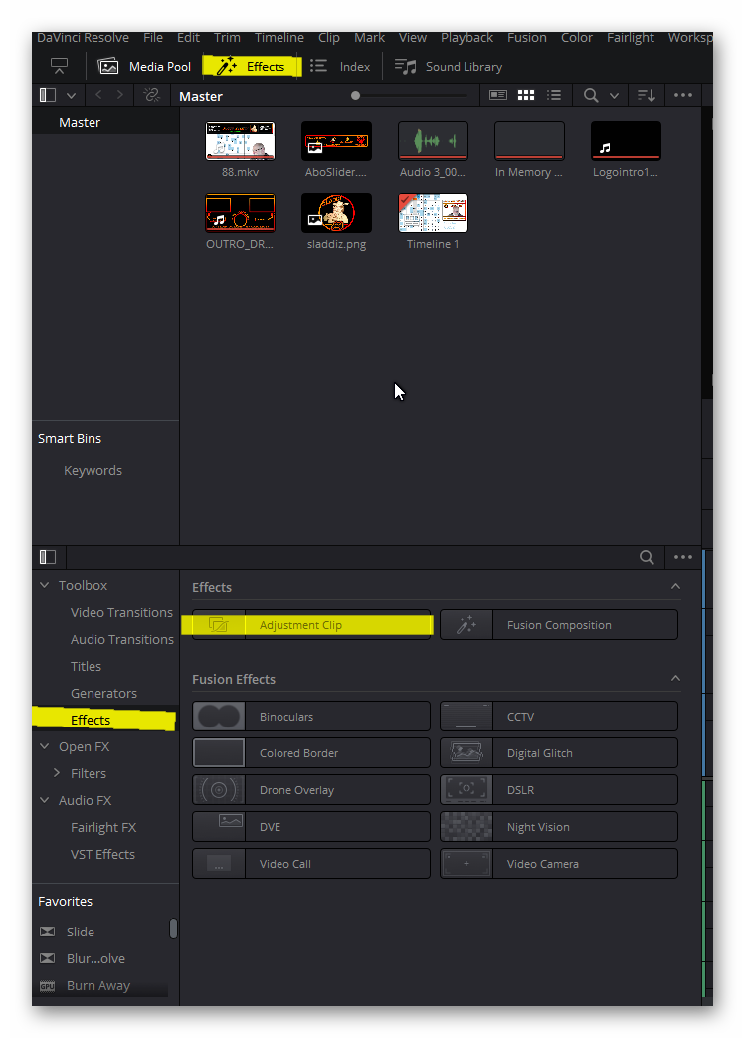This screenshot has width=745, height=1038.
Task: Open the Fairlight menu
Action: 630,37
